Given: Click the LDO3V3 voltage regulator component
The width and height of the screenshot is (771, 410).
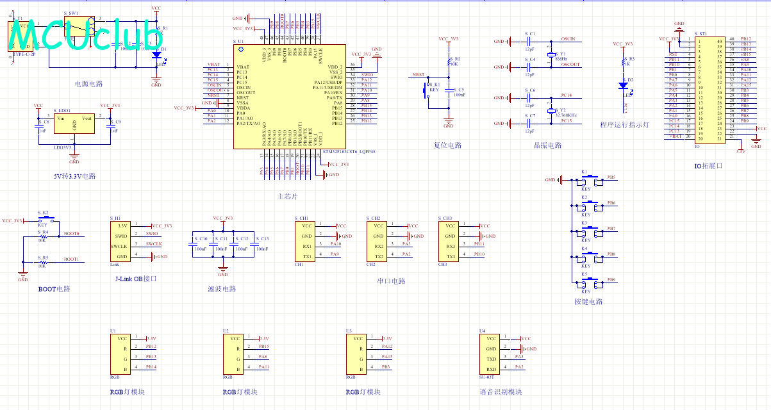Looking at the screenshot, I should 74,124.
